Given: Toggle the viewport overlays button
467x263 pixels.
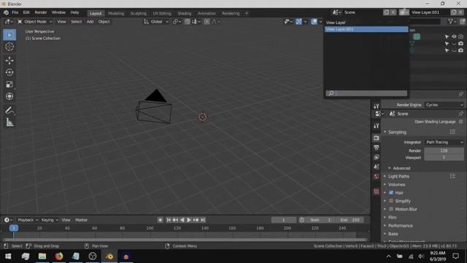Looking at the screenshot, I should pyautogui.click(x=314, y=21).
